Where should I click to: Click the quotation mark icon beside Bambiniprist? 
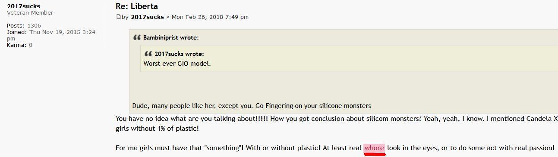pyautogui.click(x=137, y=37)
